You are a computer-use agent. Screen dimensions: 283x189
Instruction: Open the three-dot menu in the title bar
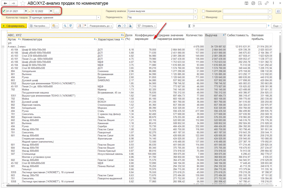pos(273,3)
